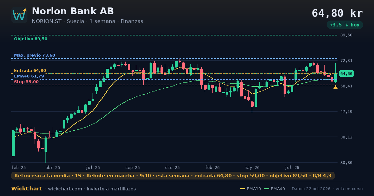Click the 47,19 axis price label
The width and height of the screenshot is (374, 196).
click(346, 112)
